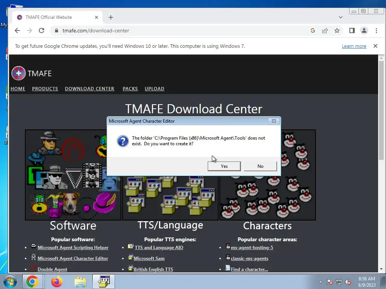386x289 pixels.
Task: Expand the tab search dropdown
Action: pyautogui.click(x=340, y=17)
